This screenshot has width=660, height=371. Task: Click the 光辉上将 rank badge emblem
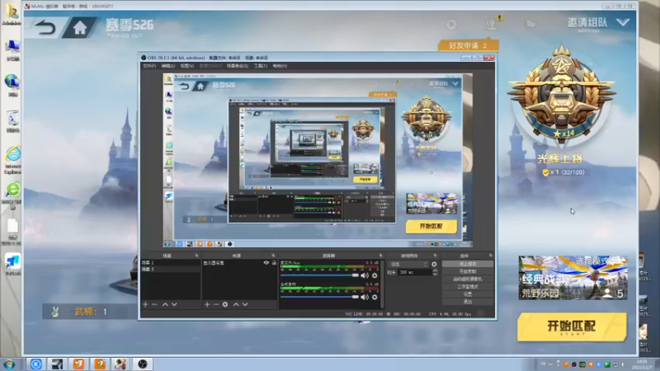pyautogui.click(x=561, y=96)
